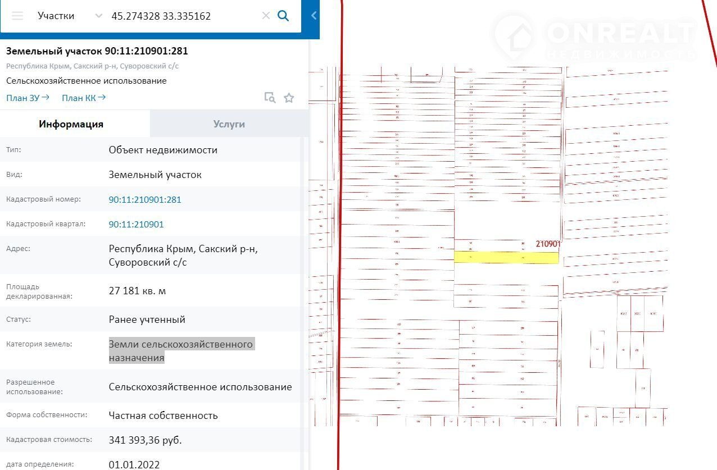Open cadastral quarter 90:11:210901 link
The image size is (717, 470).
point(136,224)
